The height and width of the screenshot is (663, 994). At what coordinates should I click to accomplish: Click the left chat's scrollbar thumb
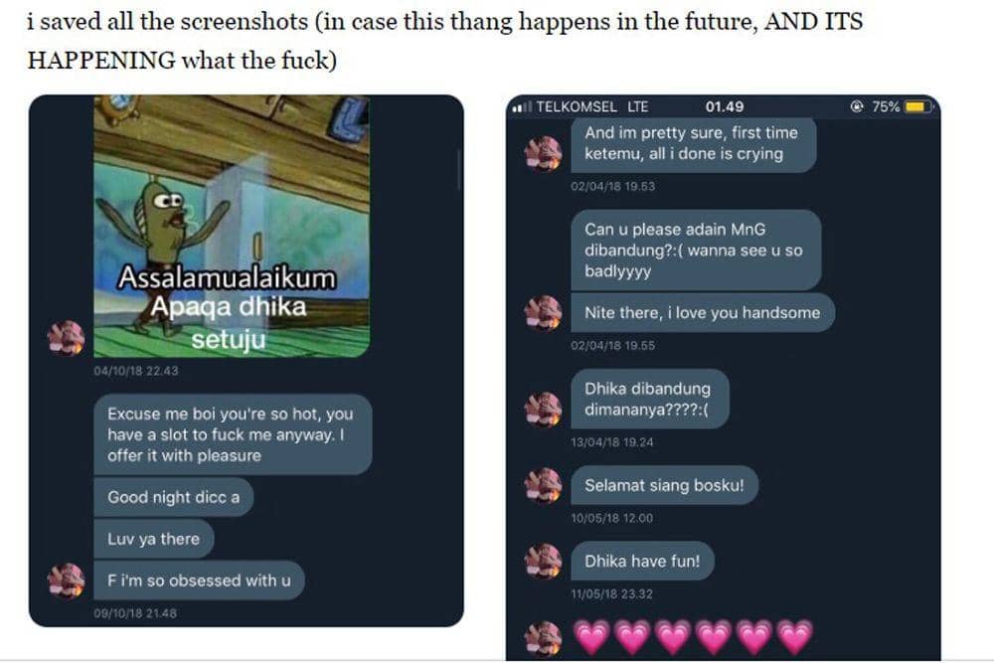tap(459, 170)
